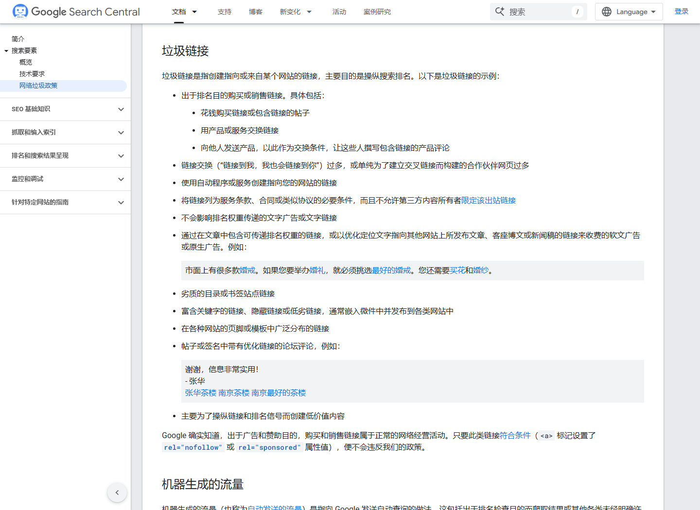Click the 机器生成的流量 section heading
Screen dimensions: 700x510
[x=203, y=484]
